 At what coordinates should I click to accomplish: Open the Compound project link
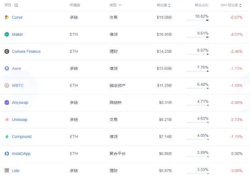click(x=22, y=137)
